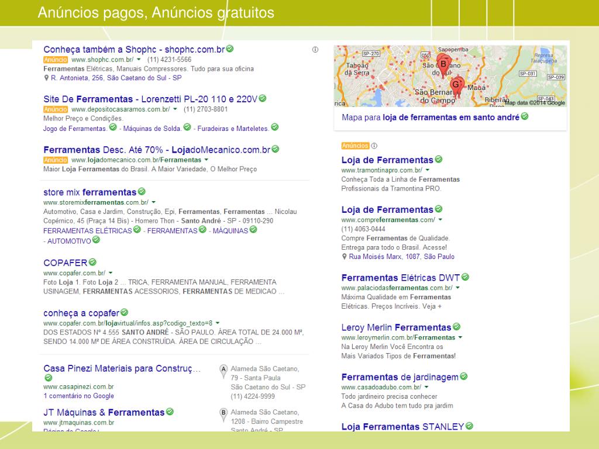Open dropdown arrow after depositocasaramos.com.br
The width and height of the screenshot is (599, 449).
[175, 109]
